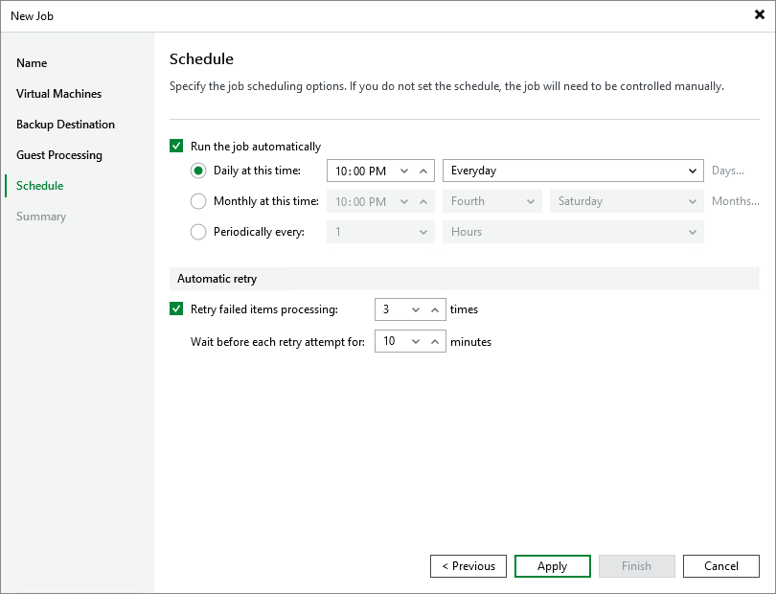Click the Apply button

coord(552,565)
